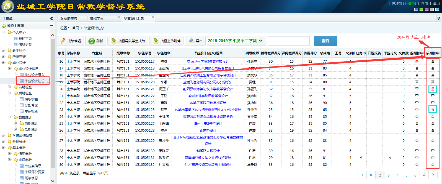Toggle 后期抽中 value for row 20
442x184 pixels.
tap(433, 89)
